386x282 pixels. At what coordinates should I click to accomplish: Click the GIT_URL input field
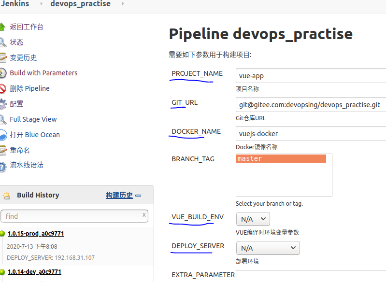click(311, 105)
